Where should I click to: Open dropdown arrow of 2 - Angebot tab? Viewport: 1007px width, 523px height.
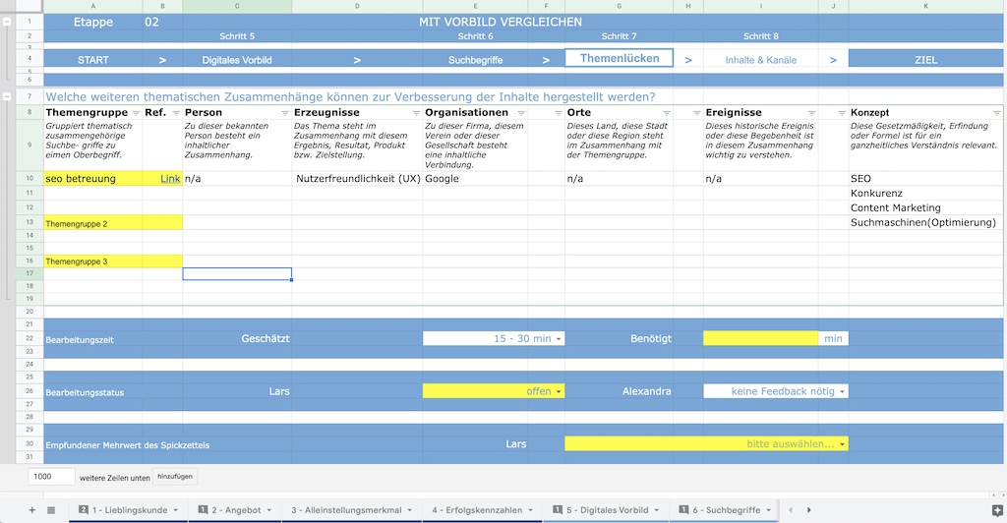click(x=269, y=510)
